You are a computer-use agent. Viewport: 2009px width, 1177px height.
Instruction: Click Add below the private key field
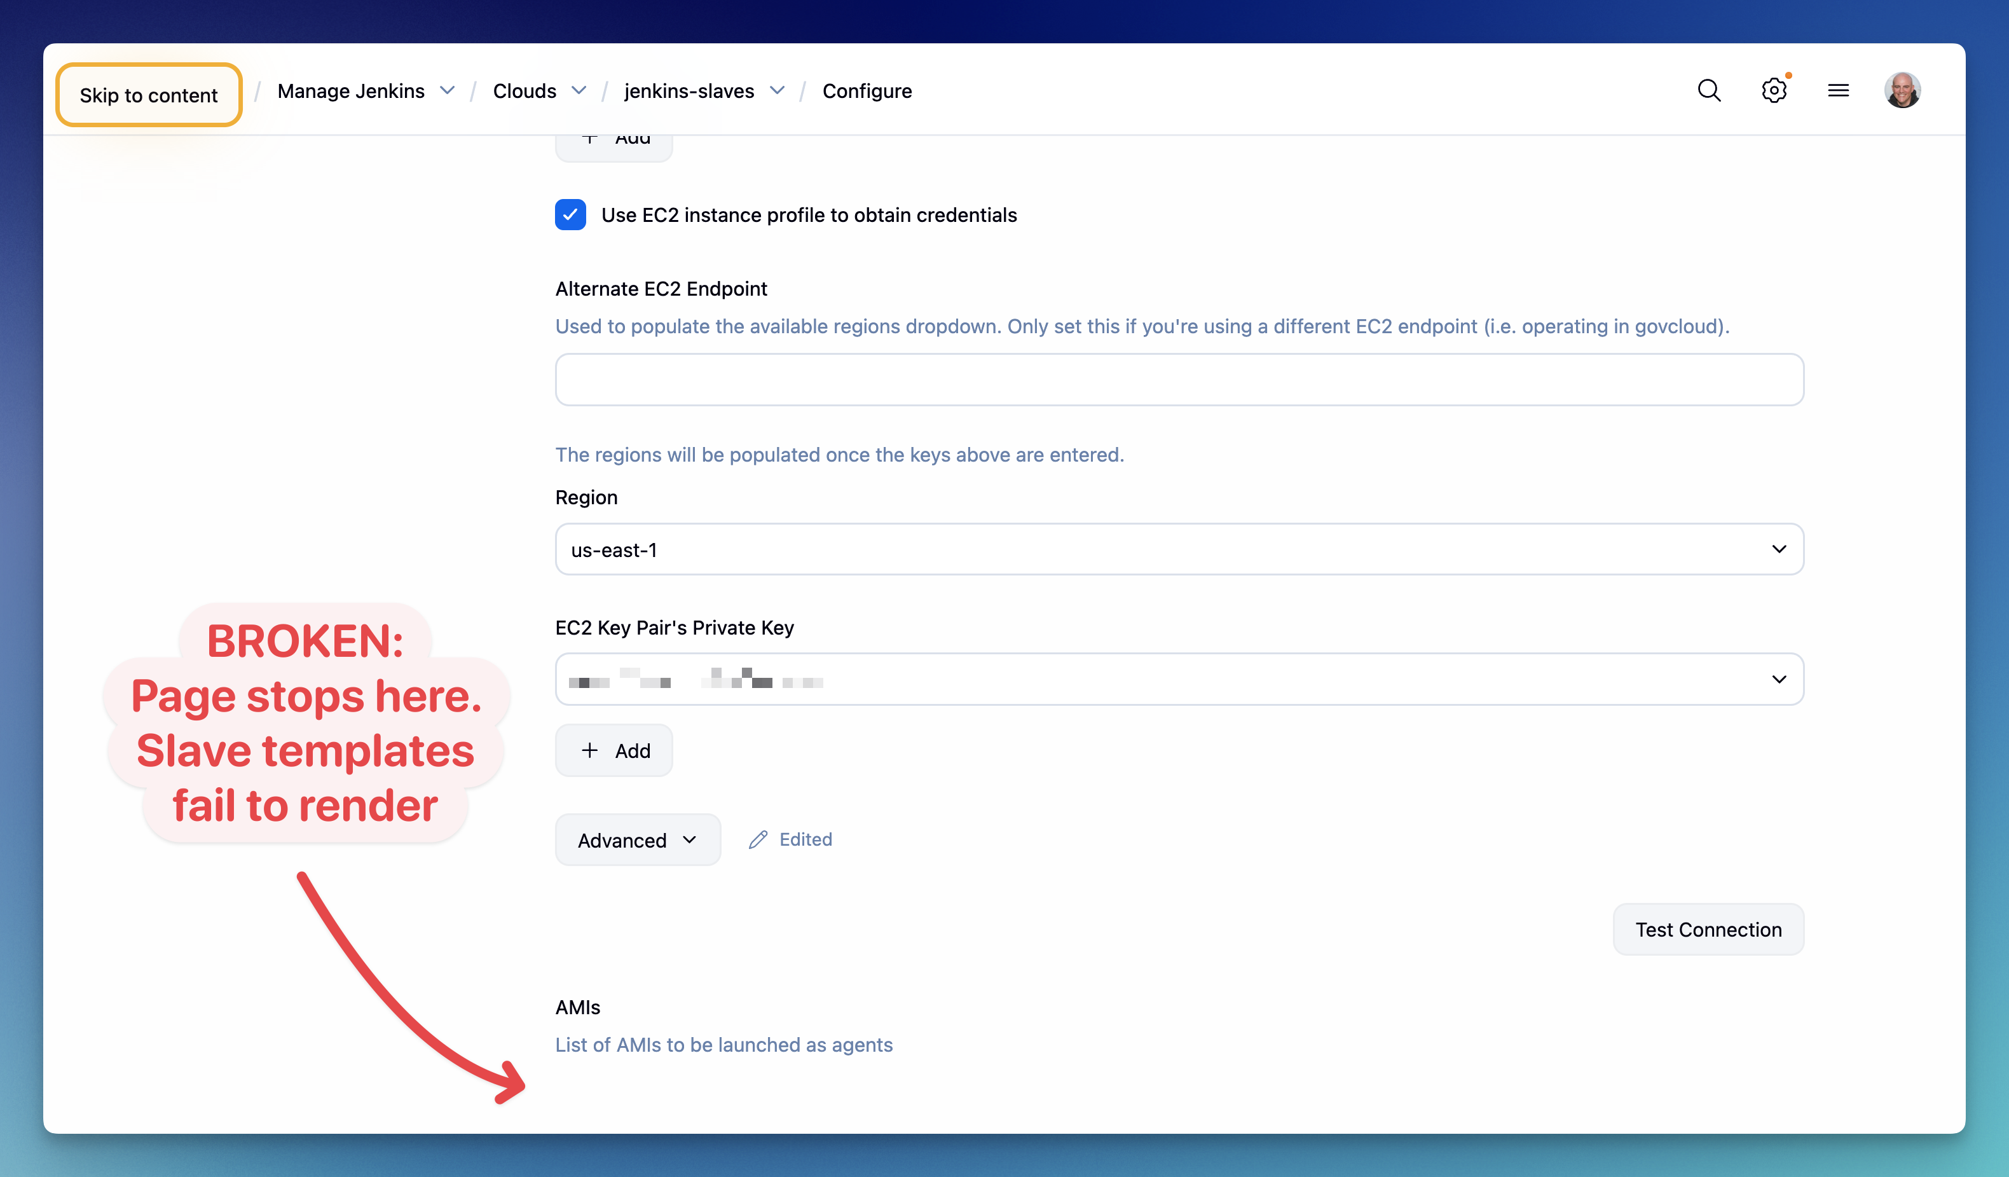[x=614, y=750]
